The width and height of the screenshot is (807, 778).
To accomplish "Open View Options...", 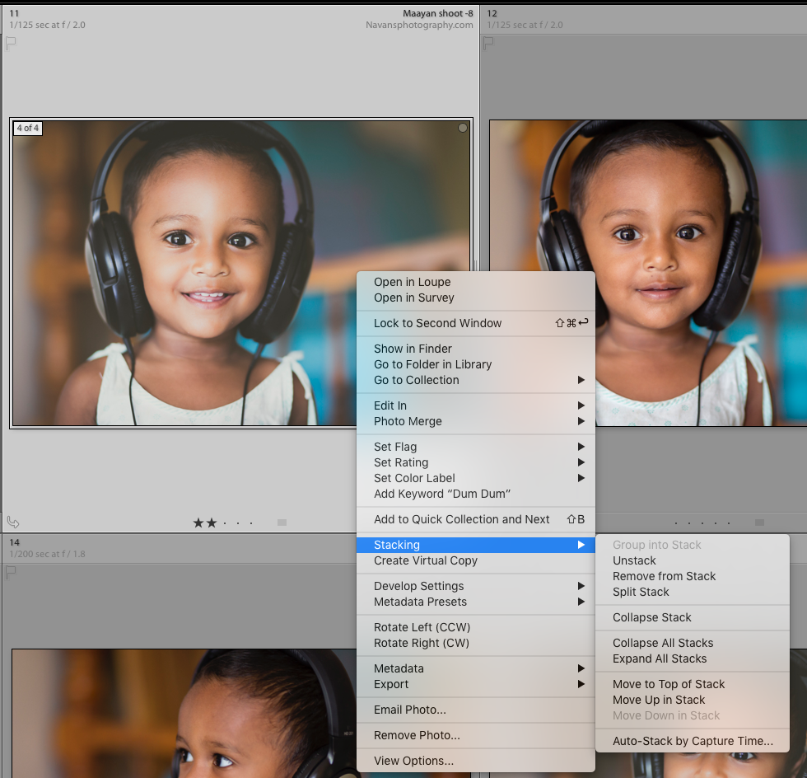I will [x=476, y=761].
